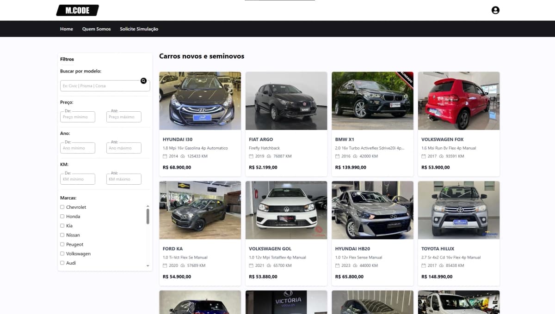Open the Hyundai I30 car photo
The height and width of the screenshot is (314, 555).
(x=200, y=101)
